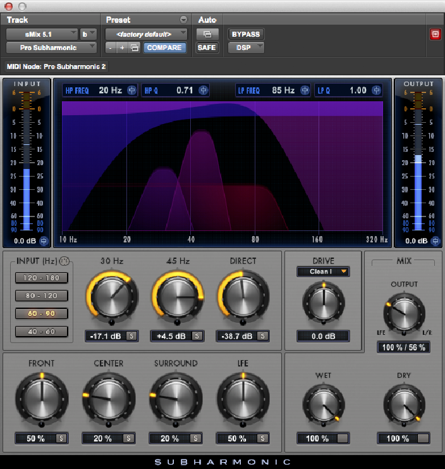
Task: Open the DSP menu
Action: pos(247,47)
